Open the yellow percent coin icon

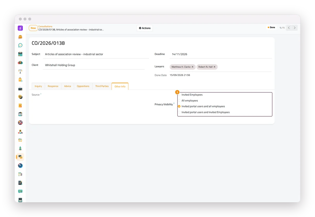tap(20, 97)
